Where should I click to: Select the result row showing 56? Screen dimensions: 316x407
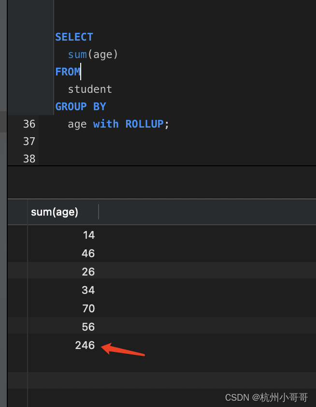click(88, 327)
